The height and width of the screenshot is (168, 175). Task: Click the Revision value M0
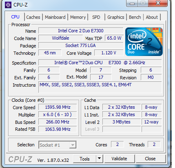click(x=151, y=77)
